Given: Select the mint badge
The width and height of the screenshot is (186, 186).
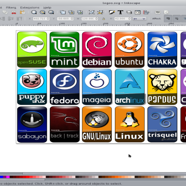Looking at the screenshot, I should [65, 50].
